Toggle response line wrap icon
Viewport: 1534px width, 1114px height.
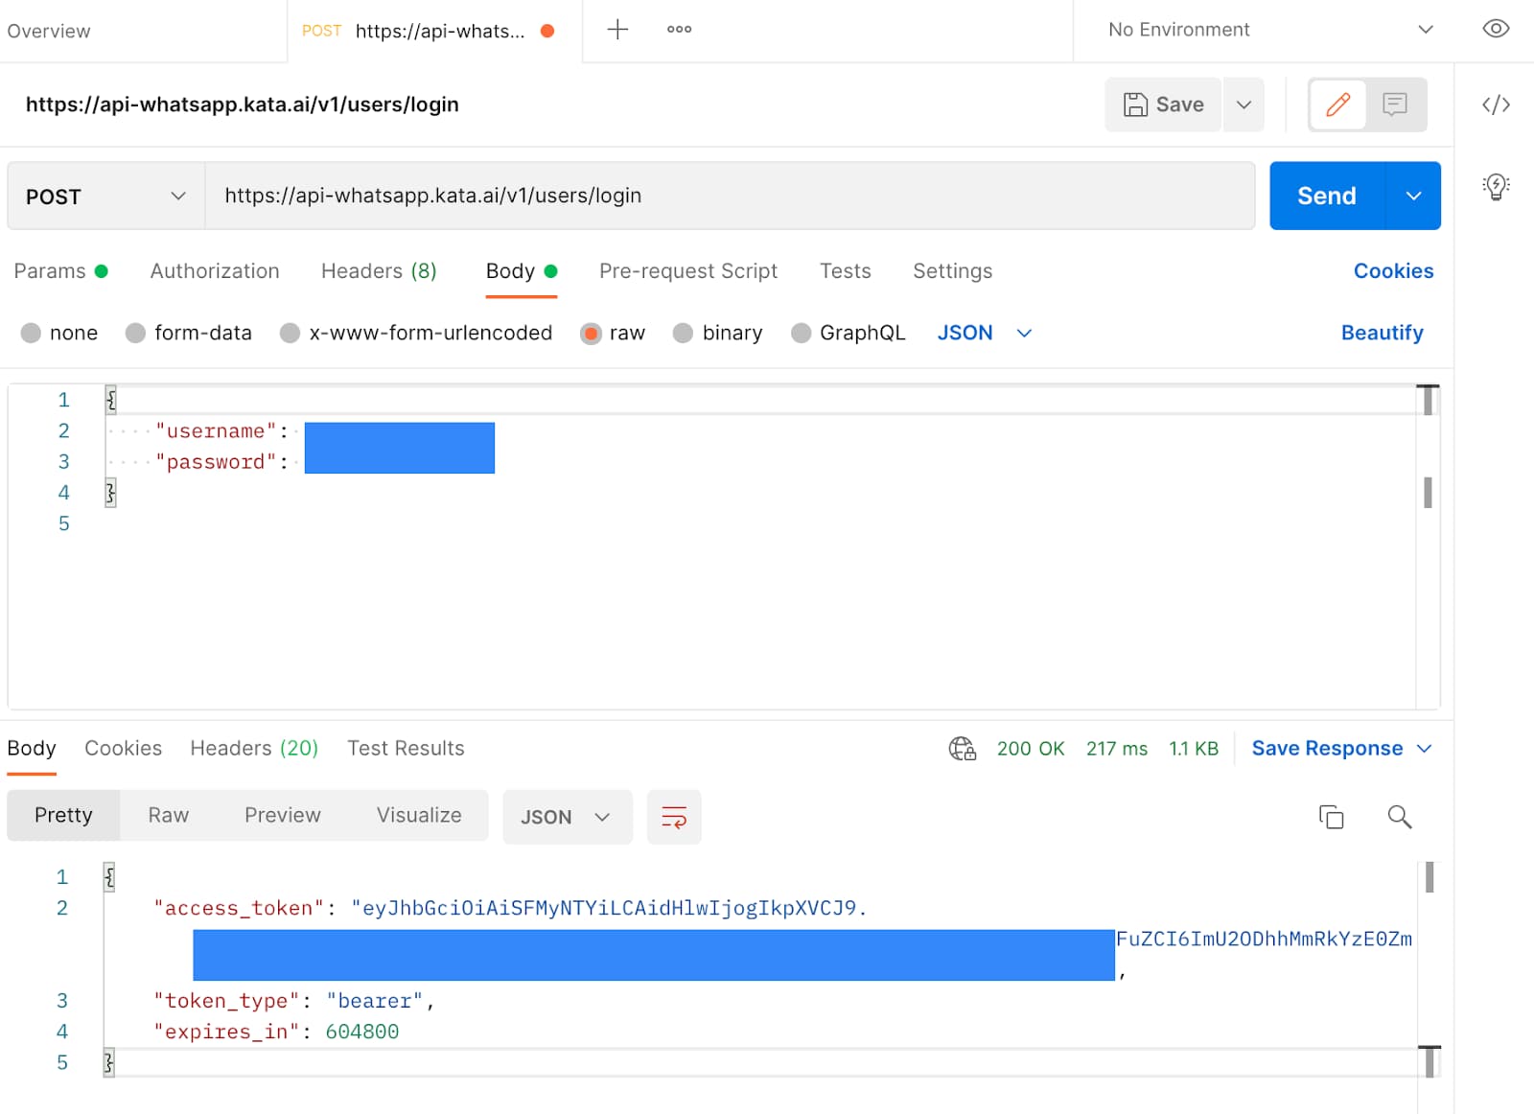coord(674,817)
